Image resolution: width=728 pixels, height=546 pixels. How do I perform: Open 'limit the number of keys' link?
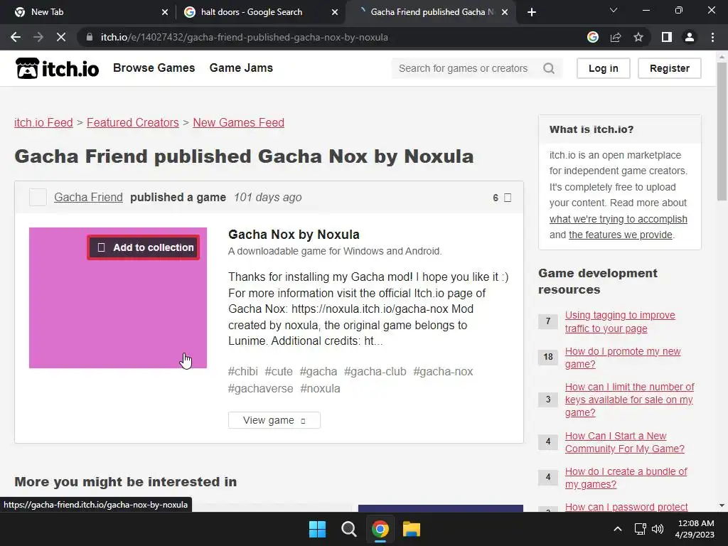coord(630,400)
